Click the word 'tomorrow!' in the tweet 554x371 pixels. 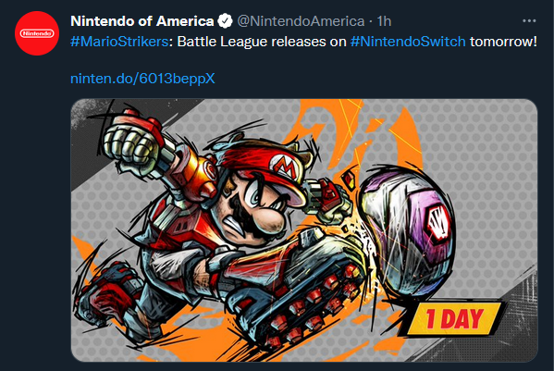(x=503, y=42)
